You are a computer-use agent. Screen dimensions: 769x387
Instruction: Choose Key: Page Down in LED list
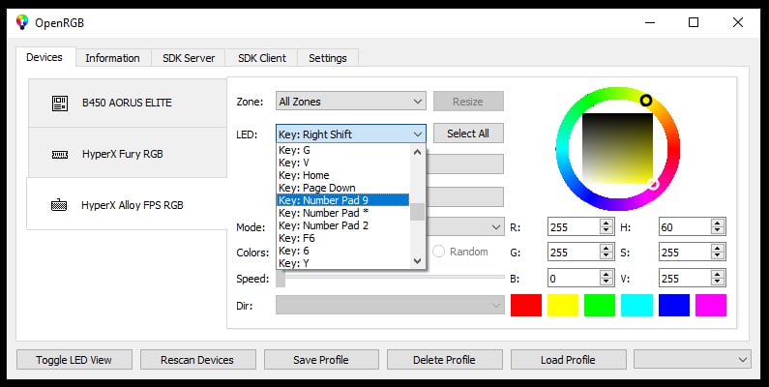pos(342,188)
